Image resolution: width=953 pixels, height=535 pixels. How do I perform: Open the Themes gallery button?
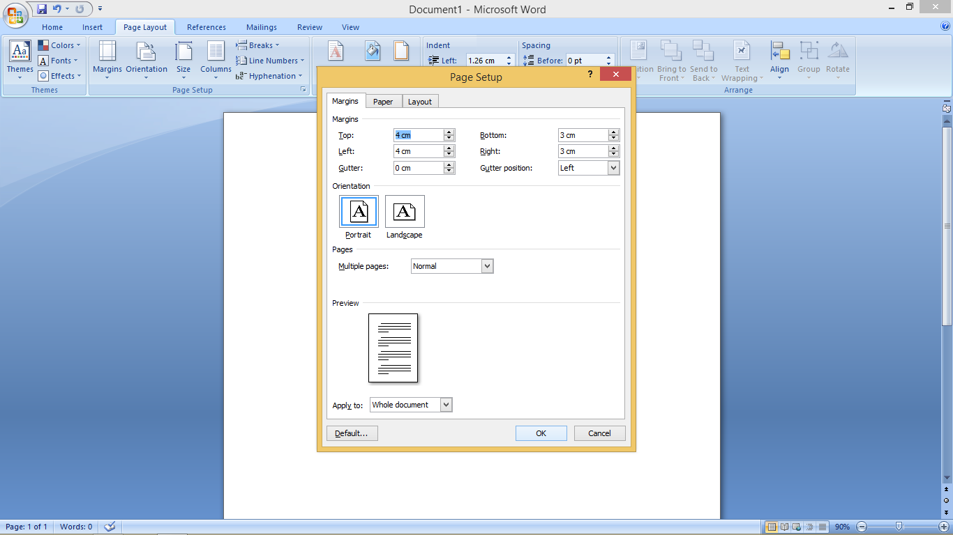(x=20, y=60)
